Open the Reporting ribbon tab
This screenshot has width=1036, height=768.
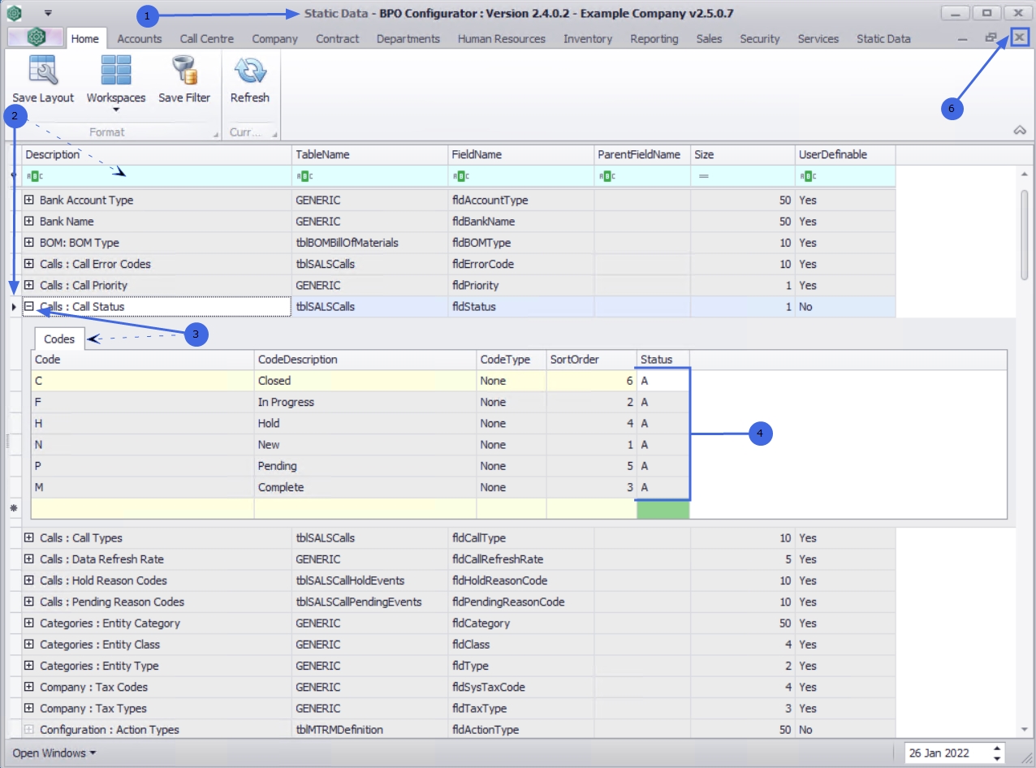654,38
